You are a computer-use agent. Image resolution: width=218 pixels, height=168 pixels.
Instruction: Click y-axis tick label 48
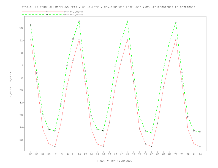point(21,53)
